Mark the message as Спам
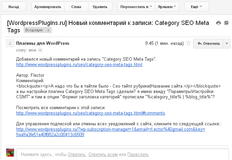Image resolution: width=232 pixels, height=160 pixels. (x=76, y=7)
